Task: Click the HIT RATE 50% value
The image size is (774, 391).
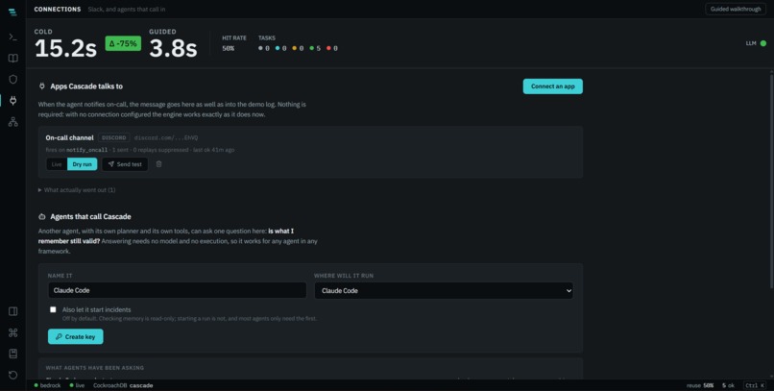Action: click(228, 48)
